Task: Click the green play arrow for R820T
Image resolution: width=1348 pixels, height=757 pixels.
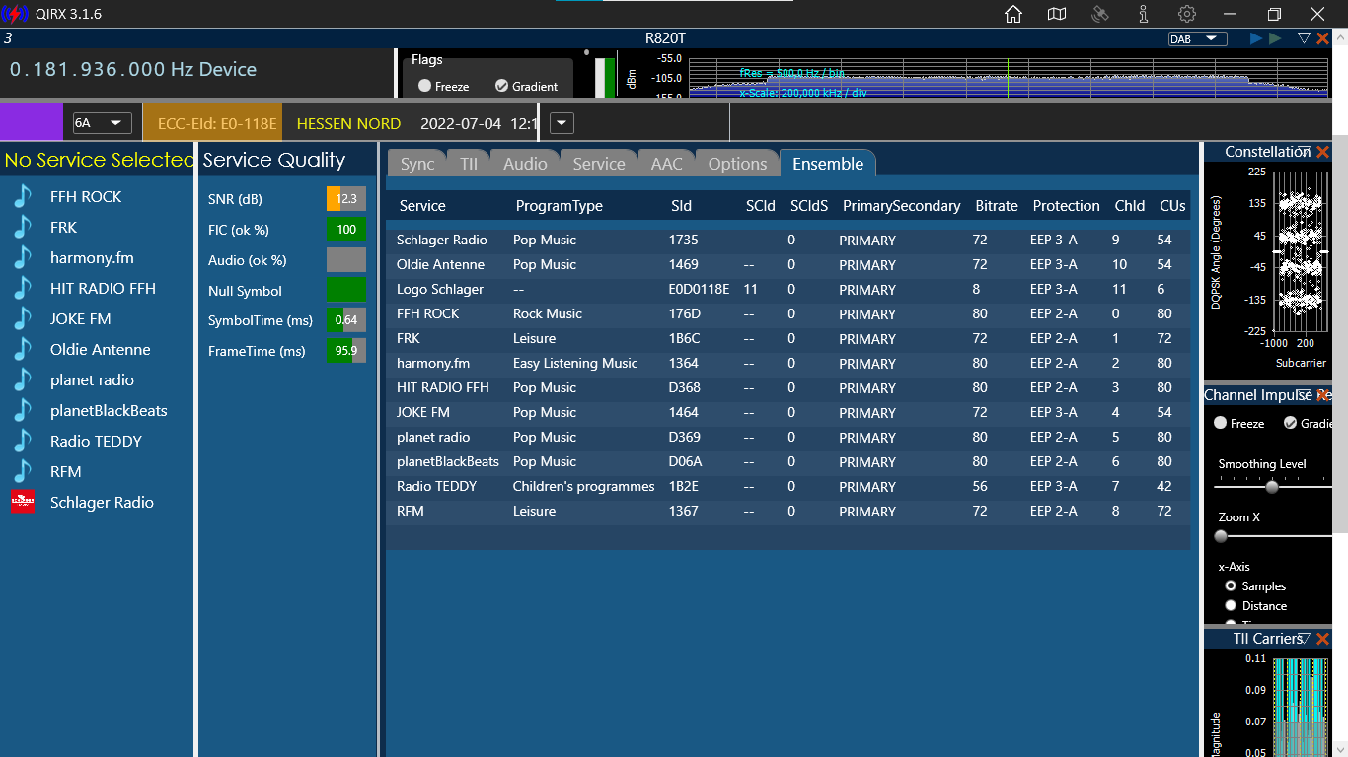Action: coord(1276,38)
